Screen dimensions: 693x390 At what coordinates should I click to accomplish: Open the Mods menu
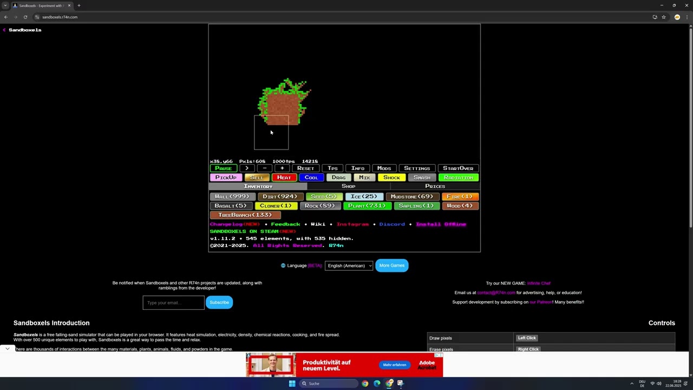[x=384, y=168]
